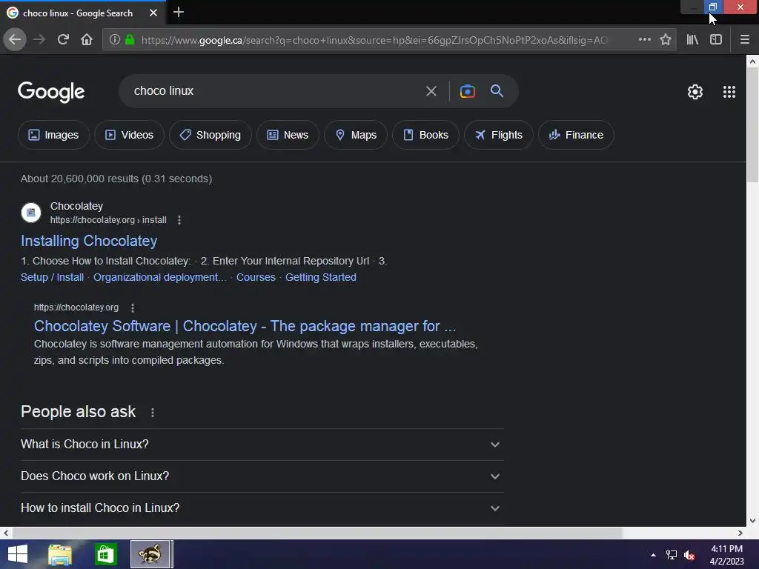Open the Setup / Install sitelink
Image resolution: width=759 pixels, height=569 pixels.
pyautogui.click(x=53, y=277)
